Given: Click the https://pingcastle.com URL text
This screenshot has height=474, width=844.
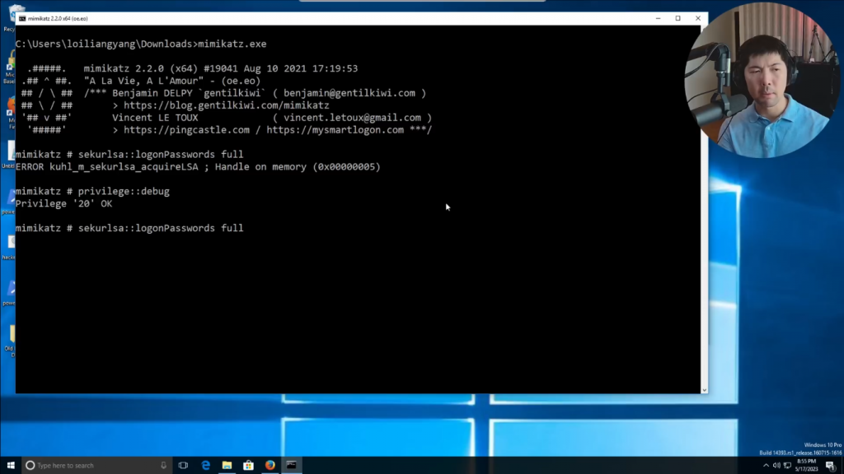Looking at the screenshot, I should pos(187,130).
